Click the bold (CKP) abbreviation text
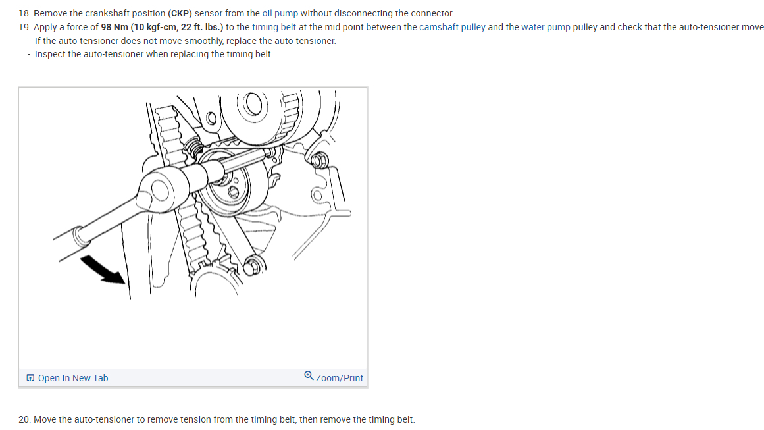The image size is (764, 430). 180,13
